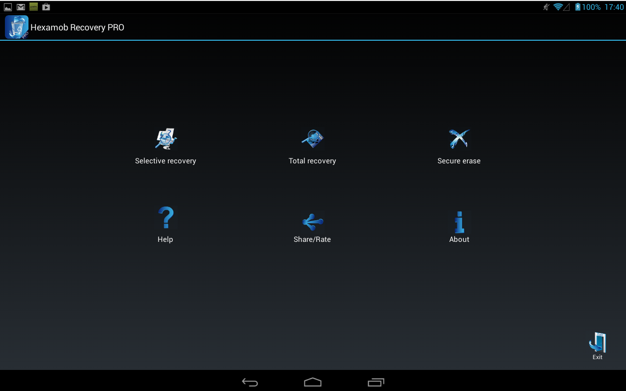Tap the Android home button
The image size is (626, 391).
[313, 382]
